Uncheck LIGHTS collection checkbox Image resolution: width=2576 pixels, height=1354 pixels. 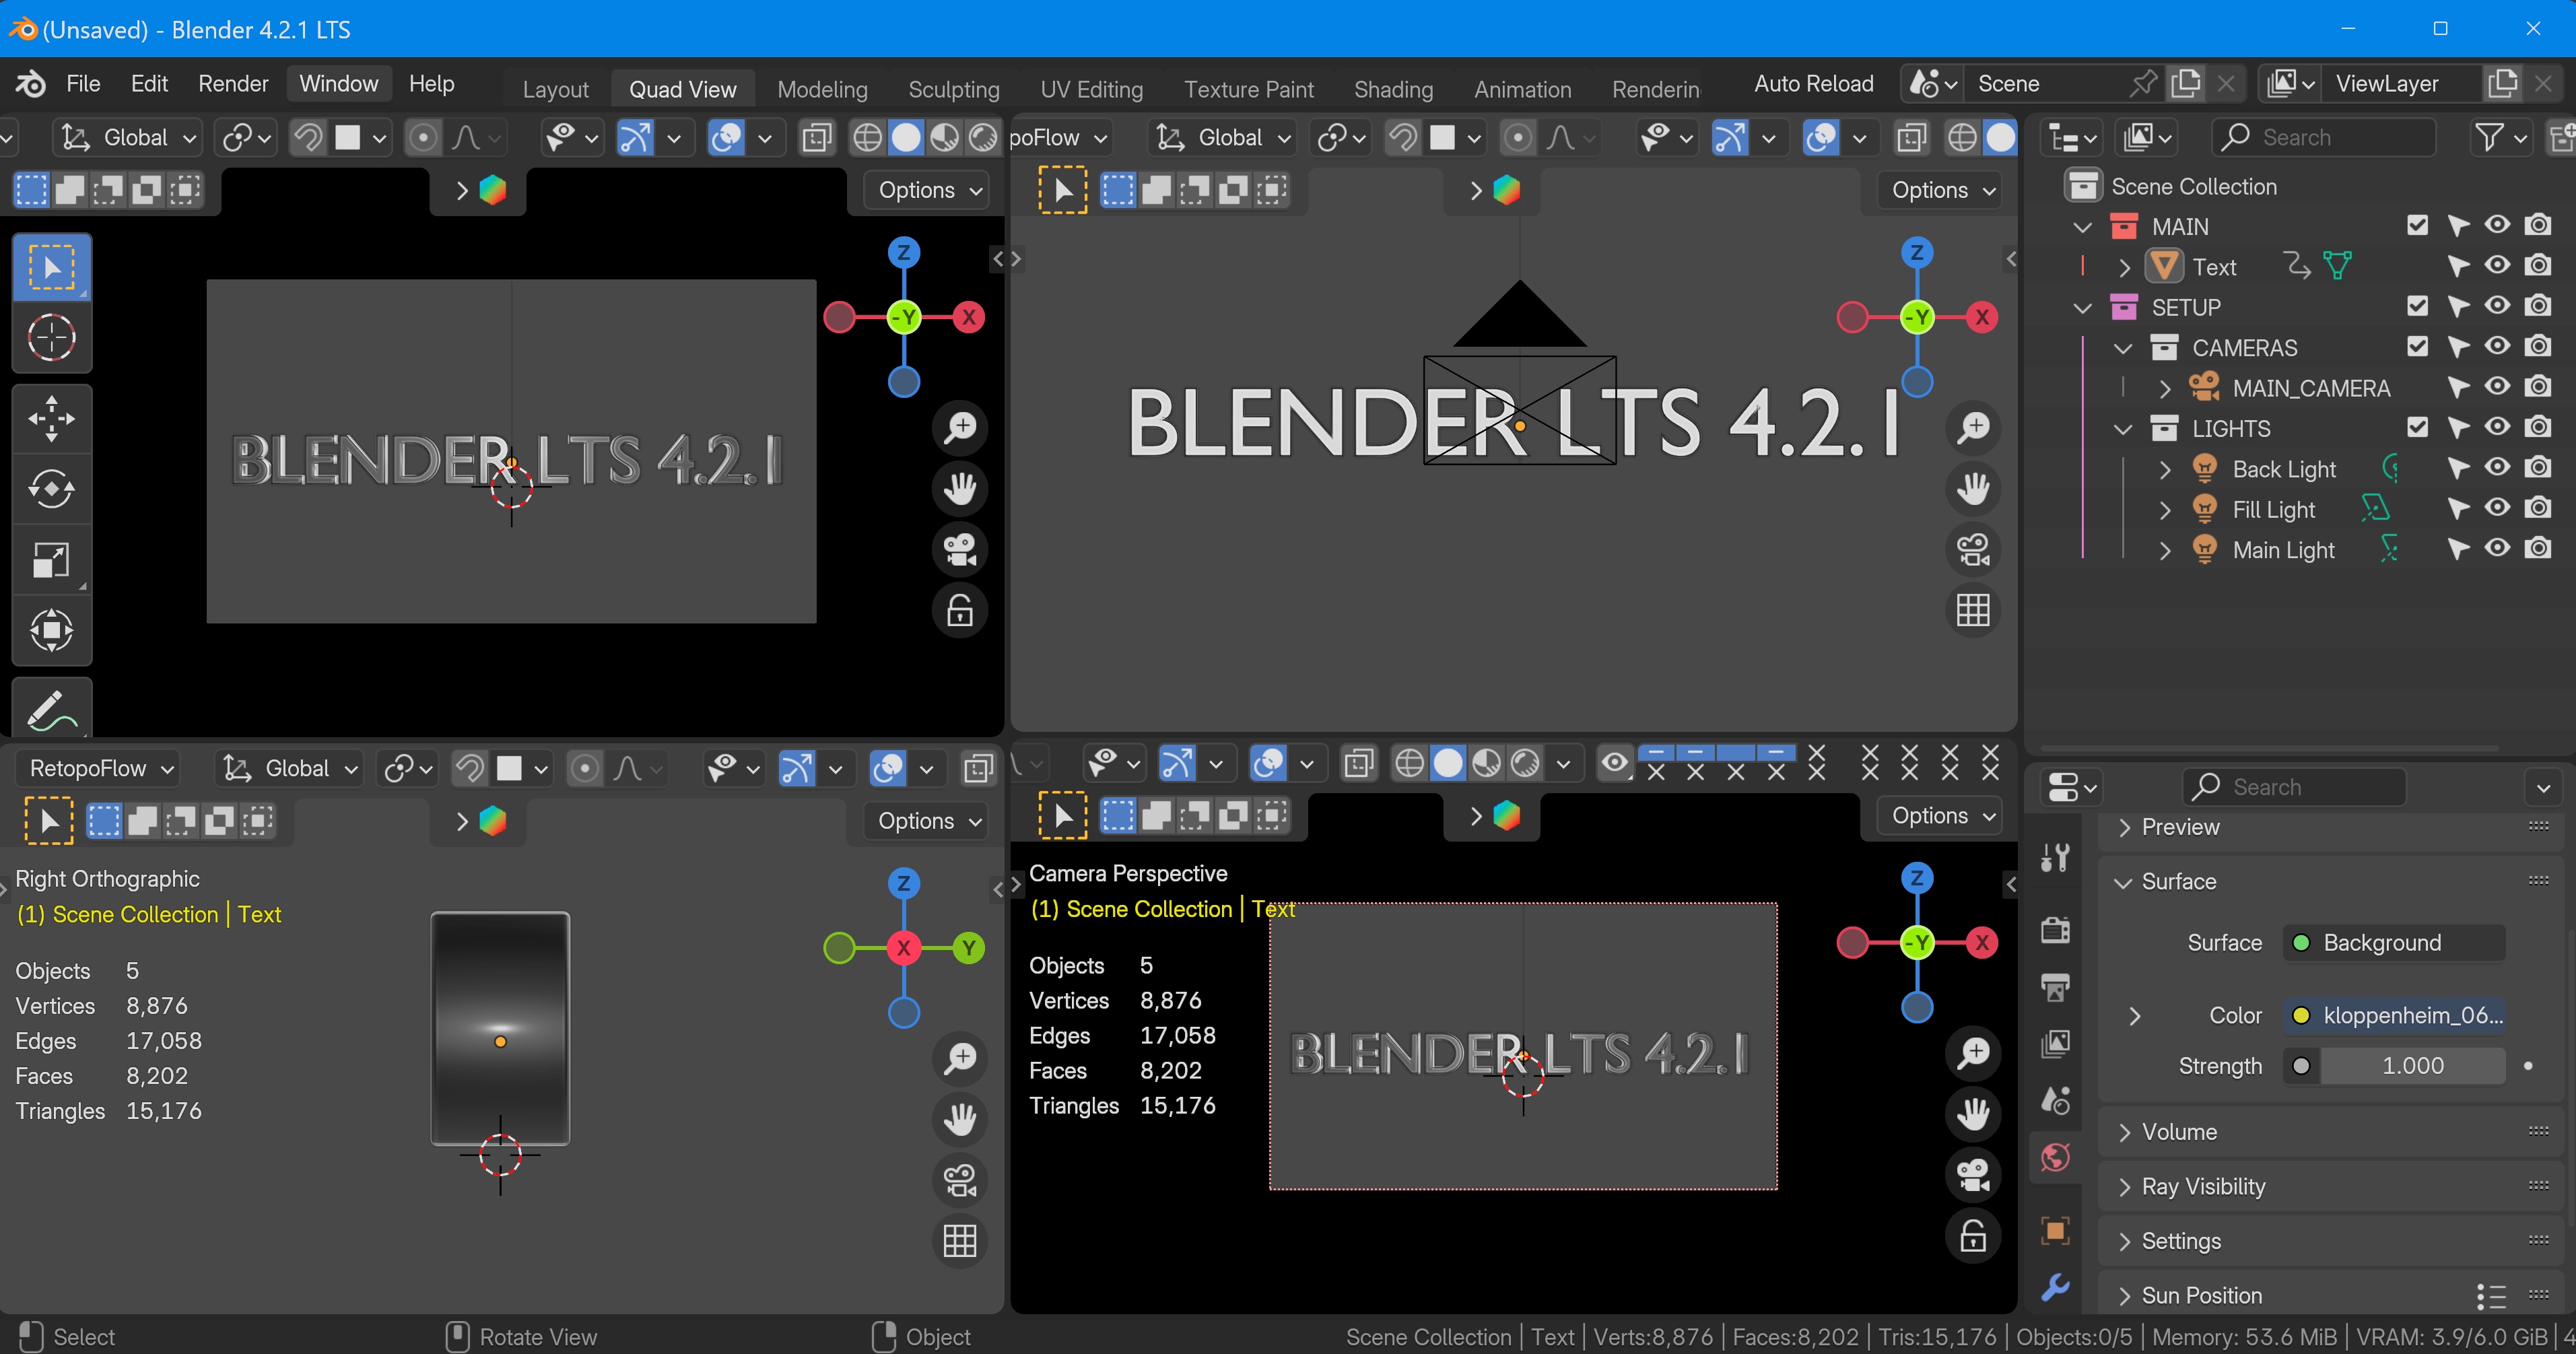click(x=2418, y=427)
